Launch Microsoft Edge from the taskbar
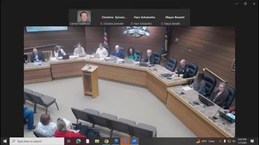259x145 pixels. pos(78,141)
